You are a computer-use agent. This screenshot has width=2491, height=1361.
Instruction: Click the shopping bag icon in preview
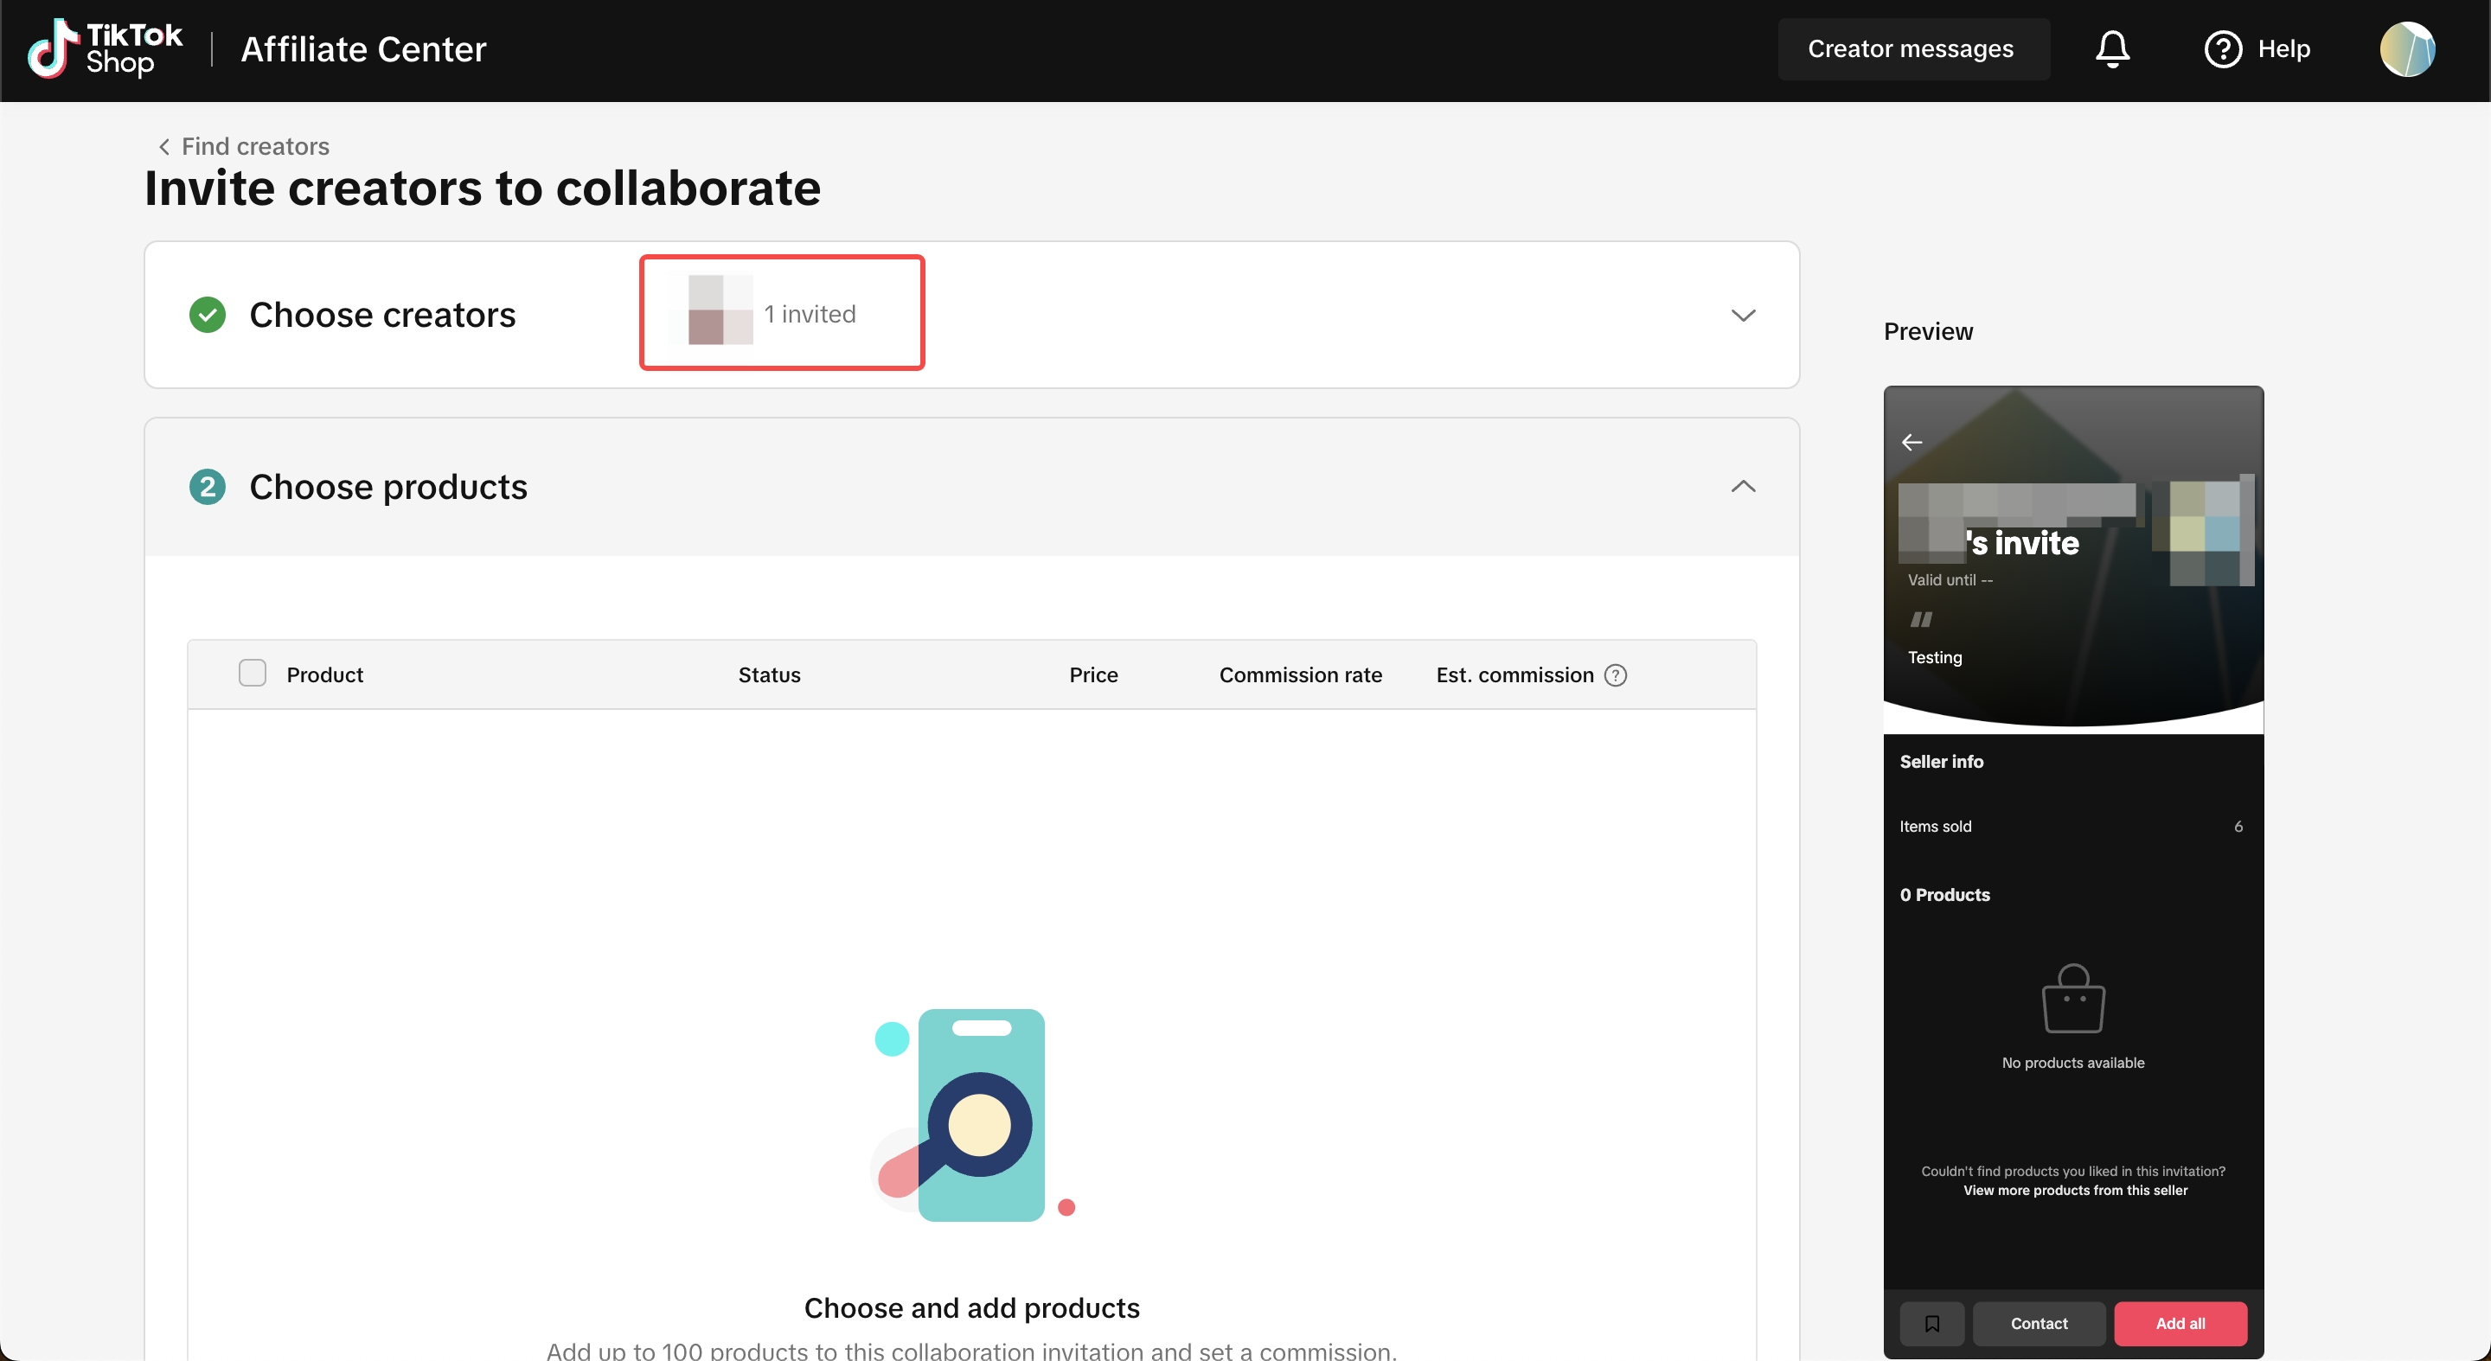pyautogui.click(x=2072, y=1000)
